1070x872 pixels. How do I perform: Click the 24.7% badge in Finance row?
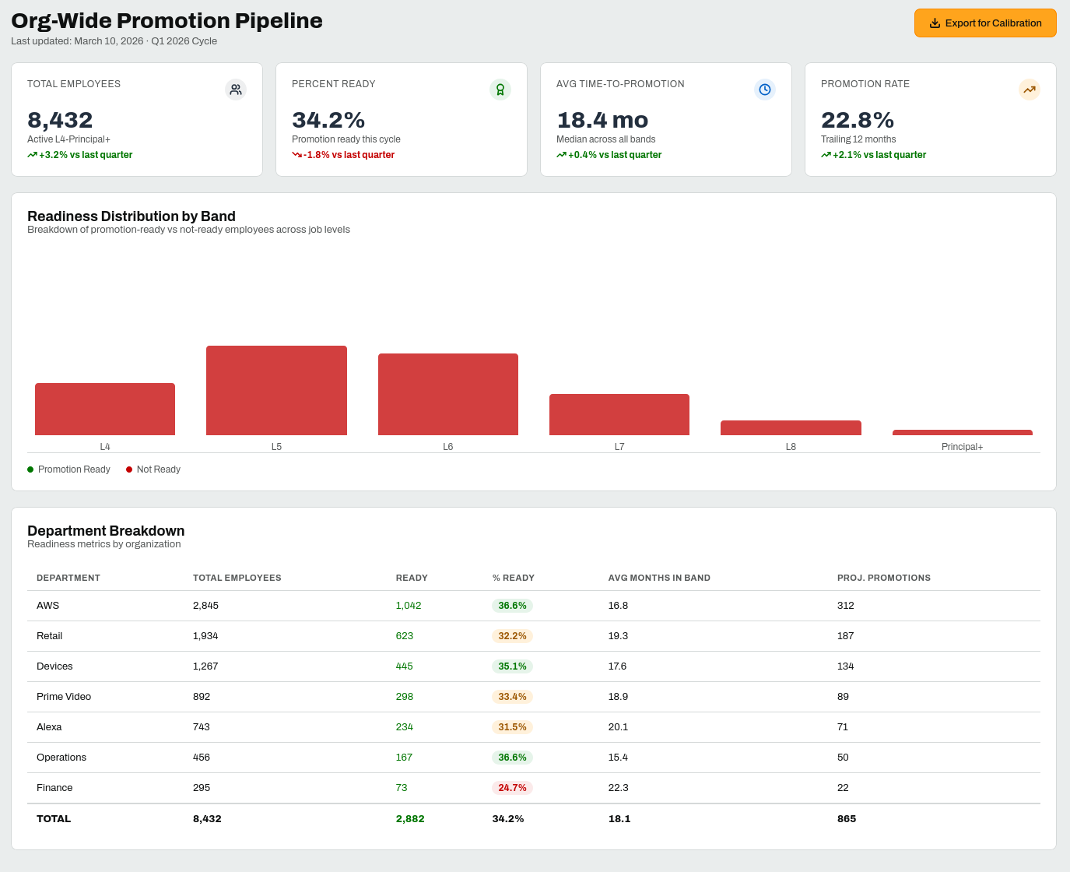pos(512,788)
